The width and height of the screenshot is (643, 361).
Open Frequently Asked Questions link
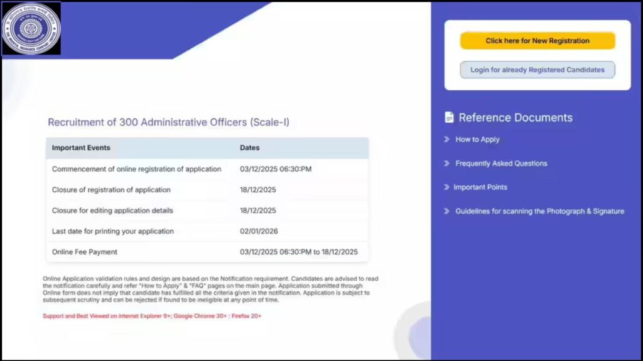click(501, 164)
